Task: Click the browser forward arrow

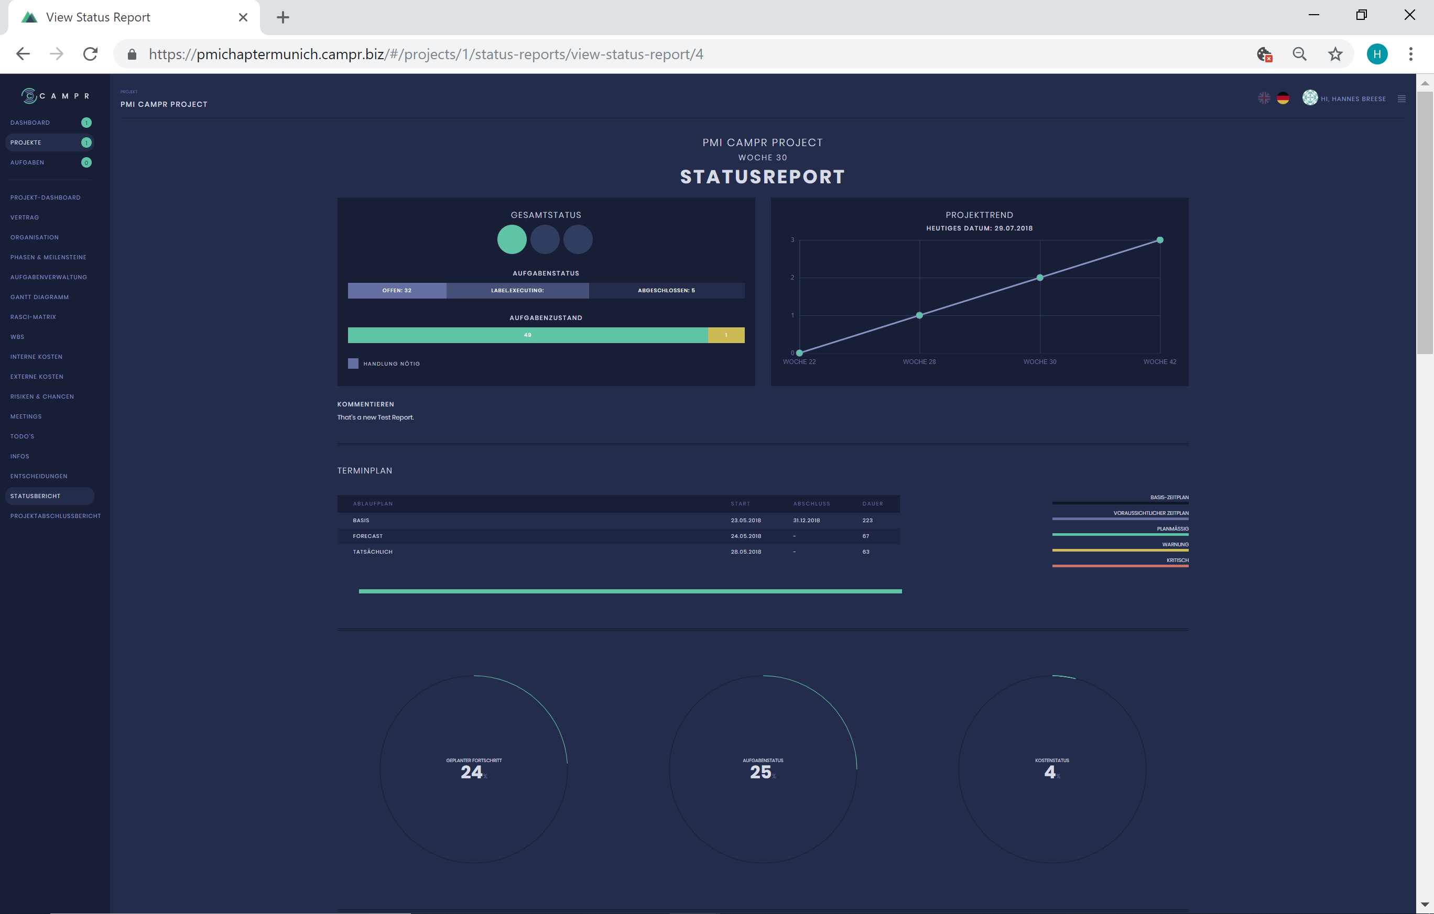Action: tap(57, 54)
